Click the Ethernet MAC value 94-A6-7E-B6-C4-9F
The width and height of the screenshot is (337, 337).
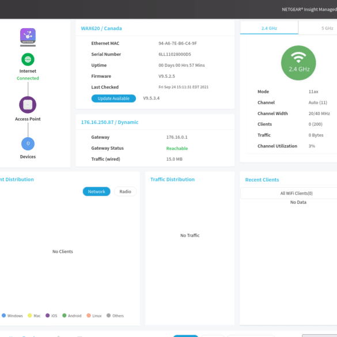pyautogui.click(x=178, y=43)
